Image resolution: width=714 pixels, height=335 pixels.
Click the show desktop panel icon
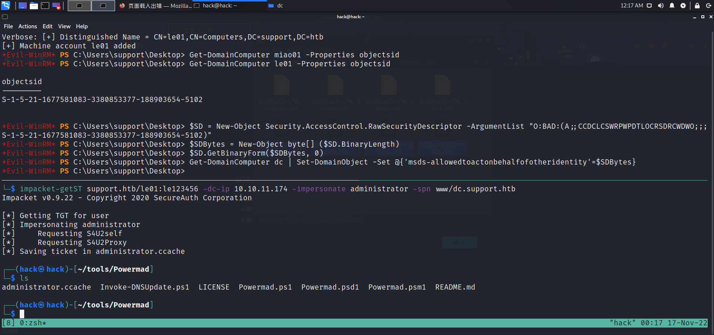(23, 6)
